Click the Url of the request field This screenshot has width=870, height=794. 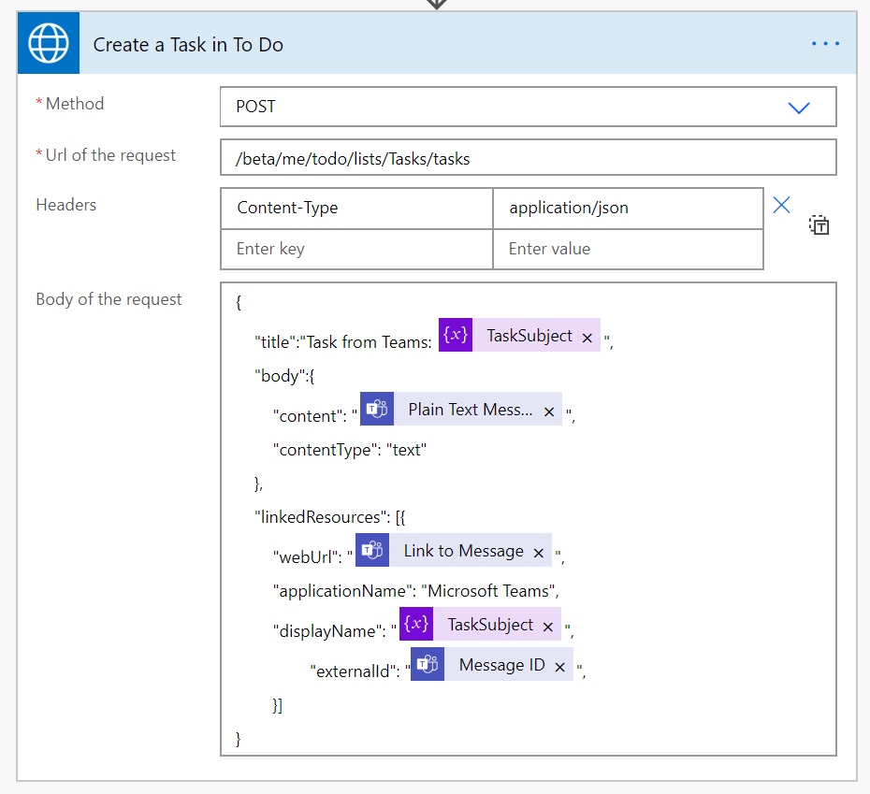pos(528,158)
